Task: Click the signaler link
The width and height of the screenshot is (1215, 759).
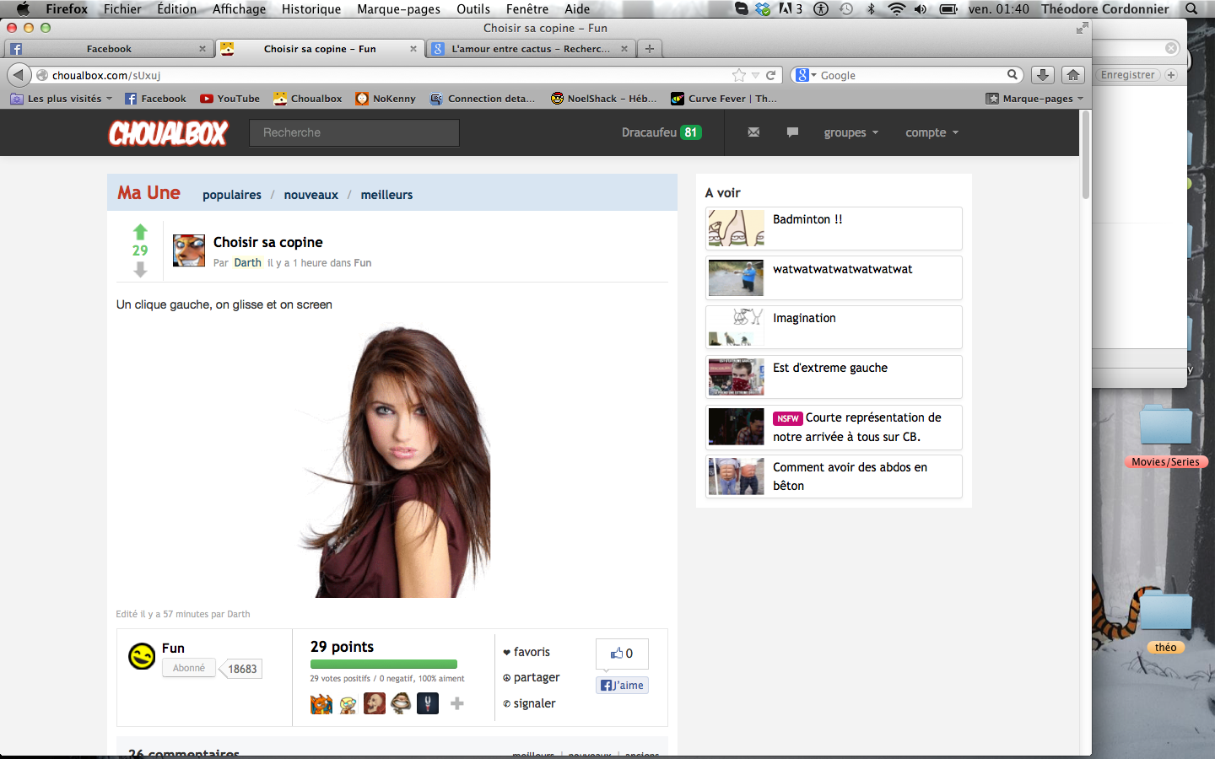Action: coord(534,703)
